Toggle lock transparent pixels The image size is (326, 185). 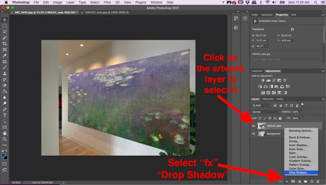point(260,118)
